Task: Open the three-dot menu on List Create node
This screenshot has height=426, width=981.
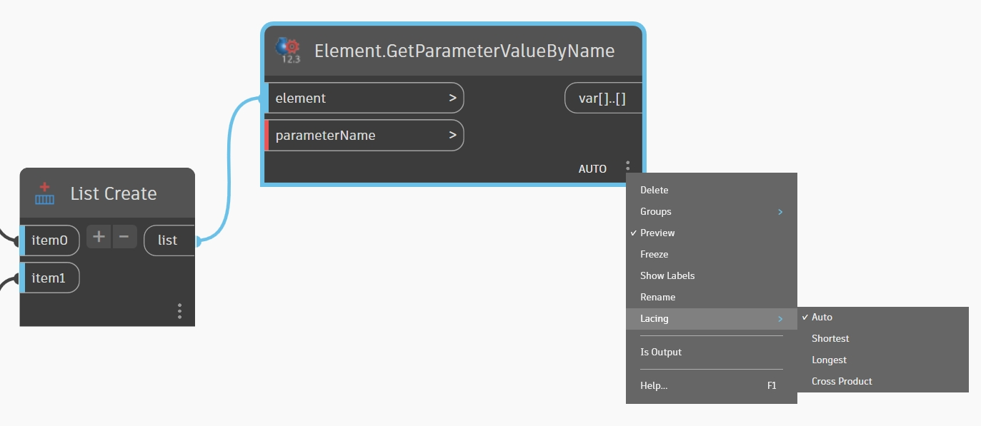Action: coord(179,311)
